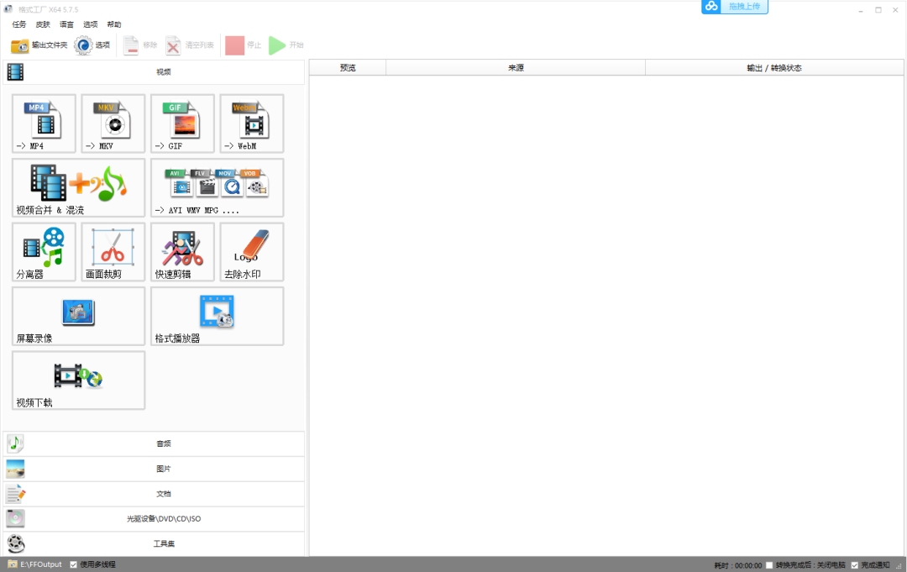
Task: Expand the 图片 picture category
Action: pyautogui.click(x=163, y=469)
